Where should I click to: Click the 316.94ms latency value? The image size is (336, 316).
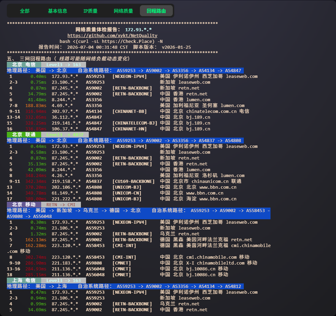[36, 111]
